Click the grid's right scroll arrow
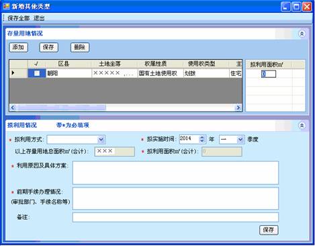The width and height of the screenshot is (315, 246). pos(238,108)
